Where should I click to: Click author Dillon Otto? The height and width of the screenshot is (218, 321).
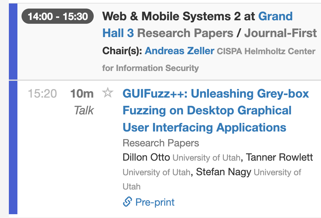click(x=146, y=157)
